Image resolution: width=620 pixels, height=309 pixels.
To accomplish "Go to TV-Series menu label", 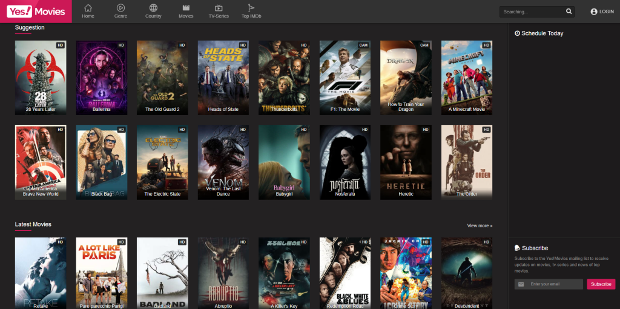I will [x=219, y=16].
